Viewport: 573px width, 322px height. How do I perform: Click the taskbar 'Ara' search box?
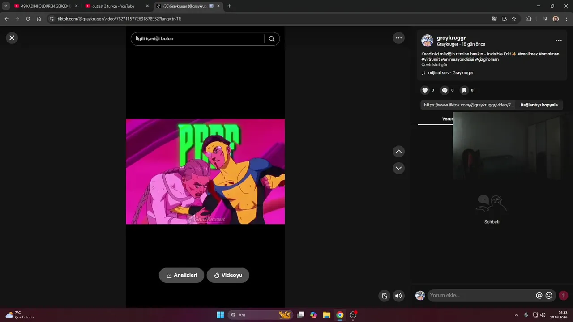(x=261, y=315)
